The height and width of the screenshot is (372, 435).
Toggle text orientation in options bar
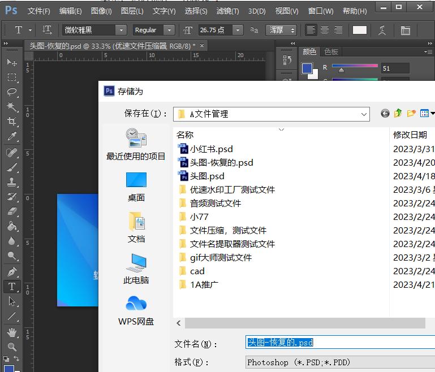coord(48,30)
